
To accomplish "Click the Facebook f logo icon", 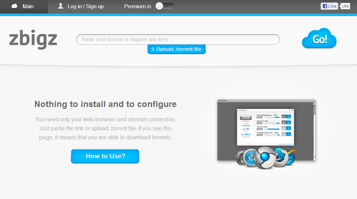I will click(x=325, y=6).
